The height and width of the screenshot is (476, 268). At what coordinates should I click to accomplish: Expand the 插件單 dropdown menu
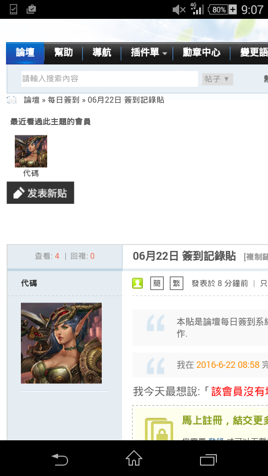(148, 53)
